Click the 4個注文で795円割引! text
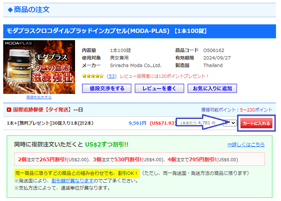 192,159
